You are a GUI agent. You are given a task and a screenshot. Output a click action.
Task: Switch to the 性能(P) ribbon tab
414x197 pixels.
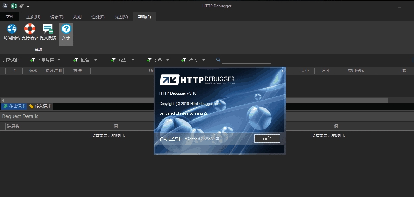[98, 17]
